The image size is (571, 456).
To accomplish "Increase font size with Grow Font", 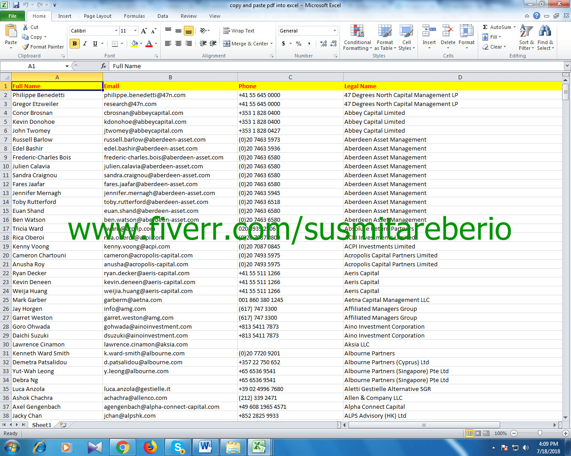I will click(144, 31).
